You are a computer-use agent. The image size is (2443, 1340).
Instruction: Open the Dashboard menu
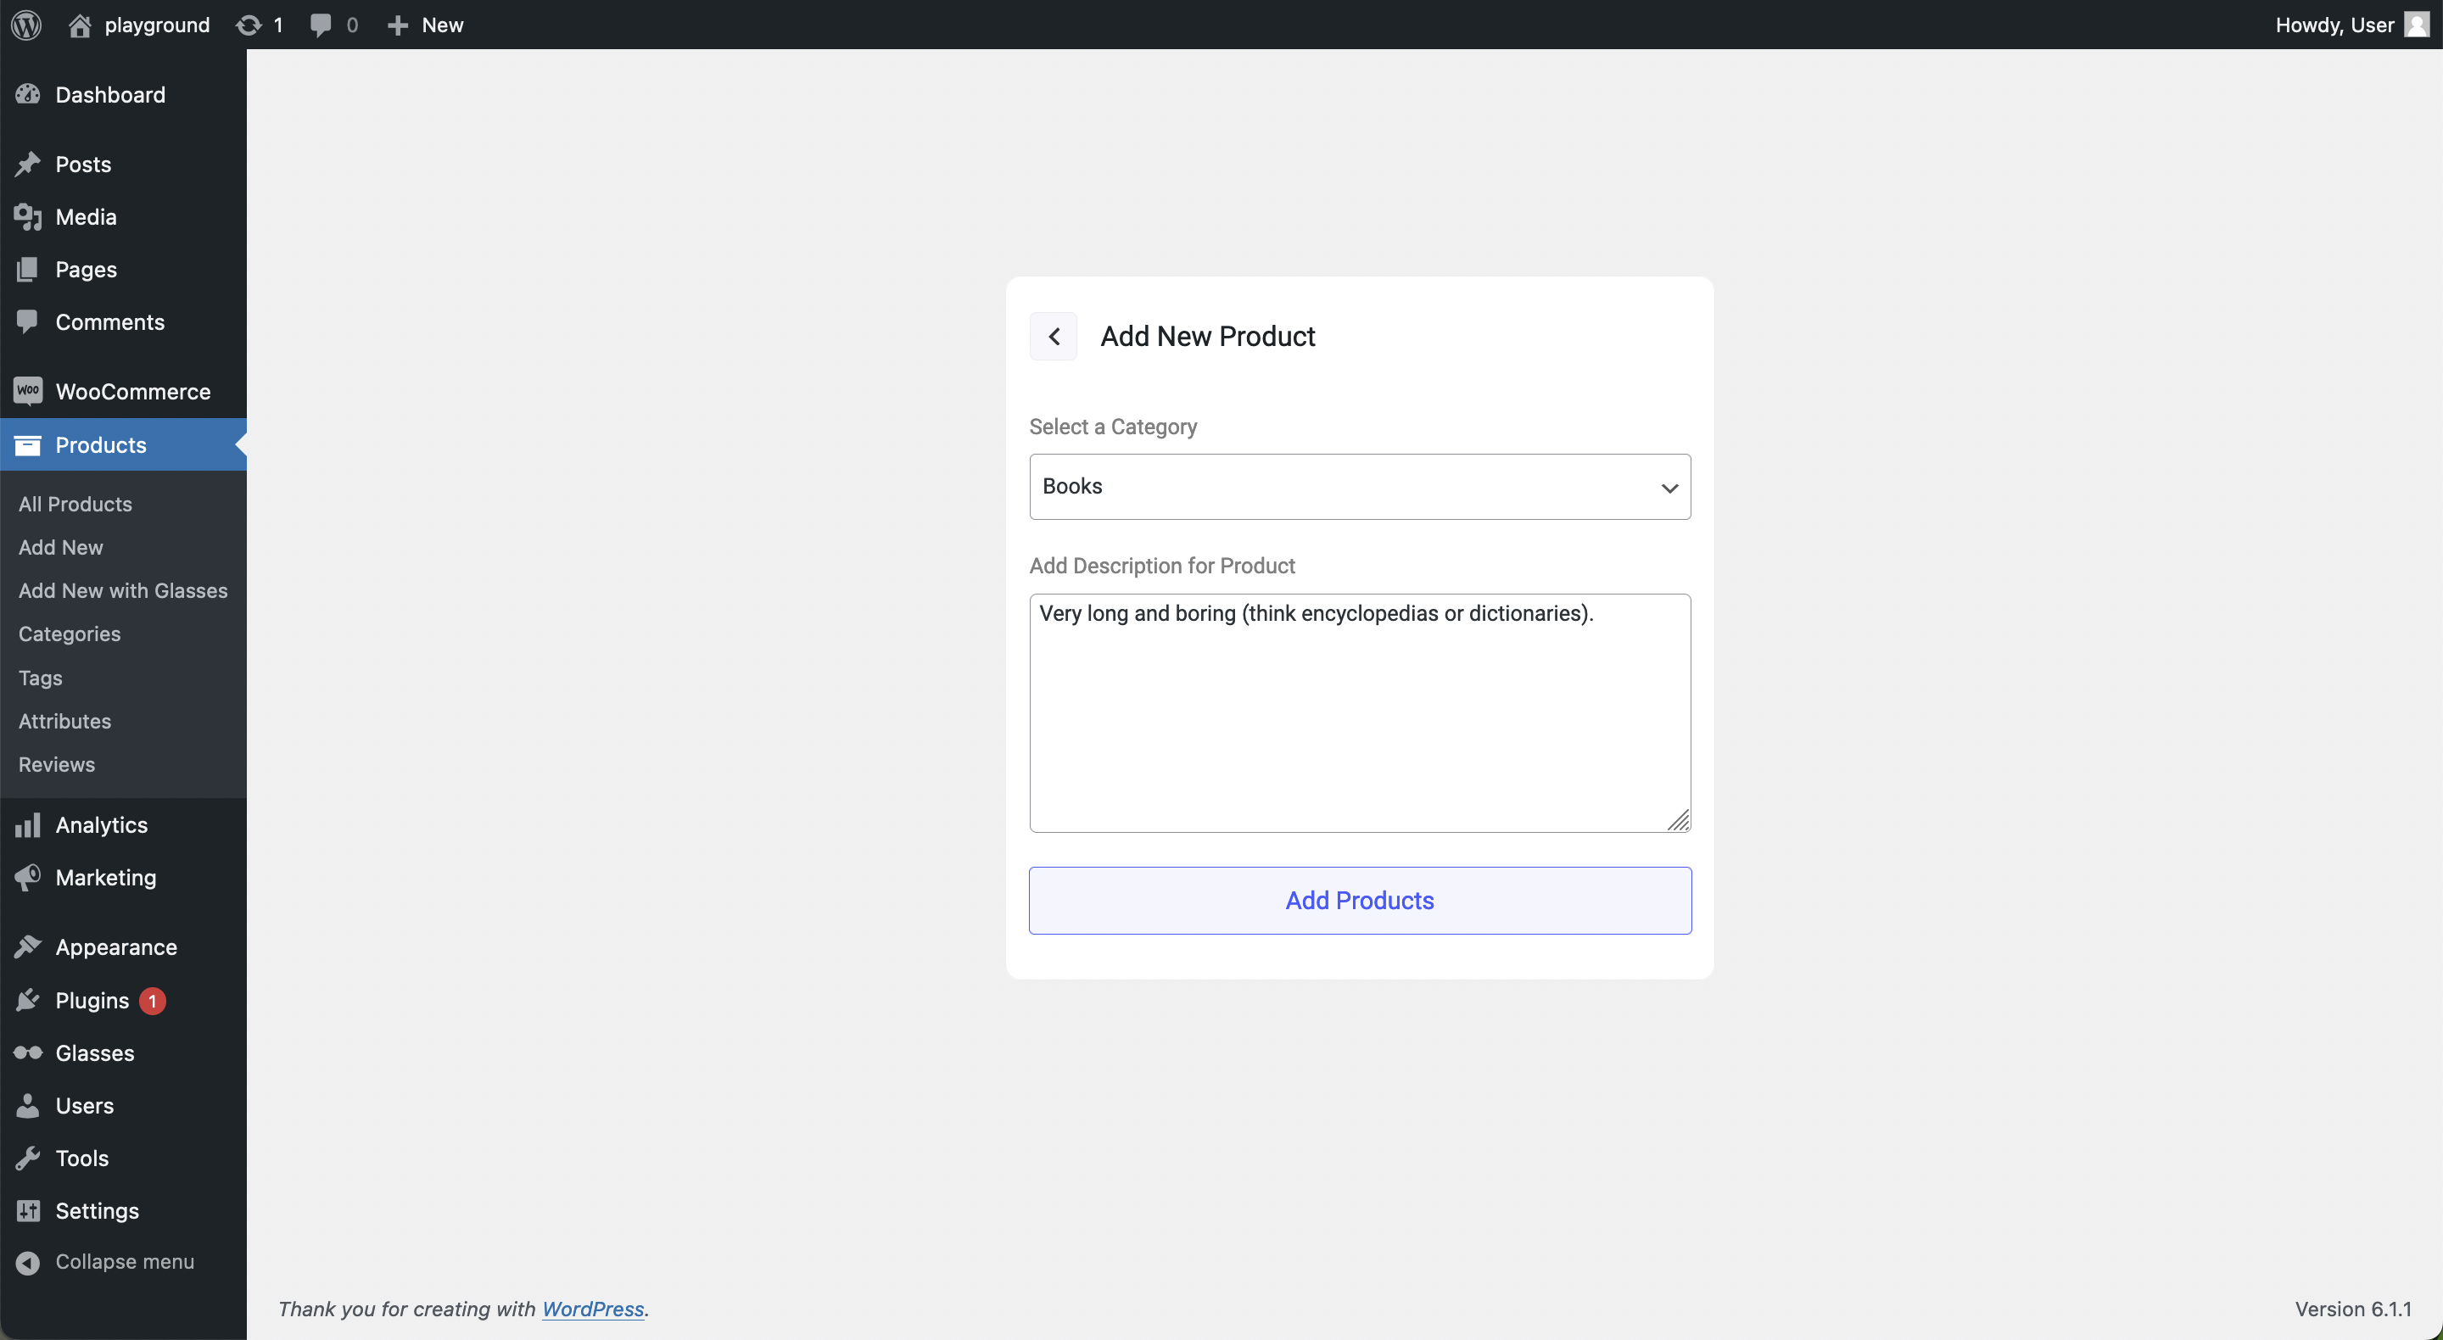110,94
